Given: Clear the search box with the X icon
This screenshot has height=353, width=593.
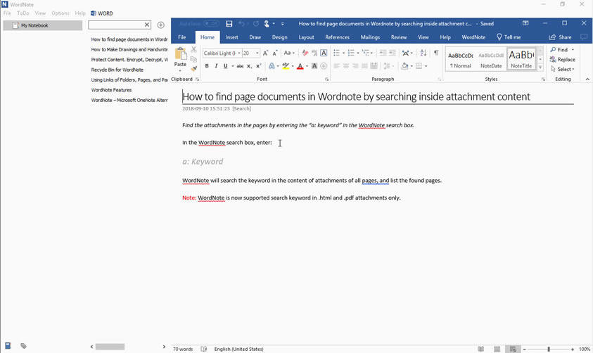Looking at the screenshot, I should [147, 25].
